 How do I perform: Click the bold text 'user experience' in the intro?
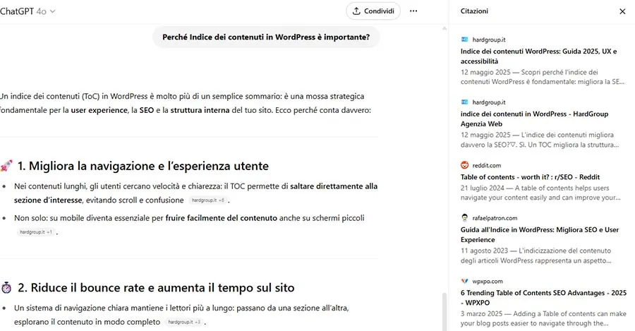coord(99,110)
